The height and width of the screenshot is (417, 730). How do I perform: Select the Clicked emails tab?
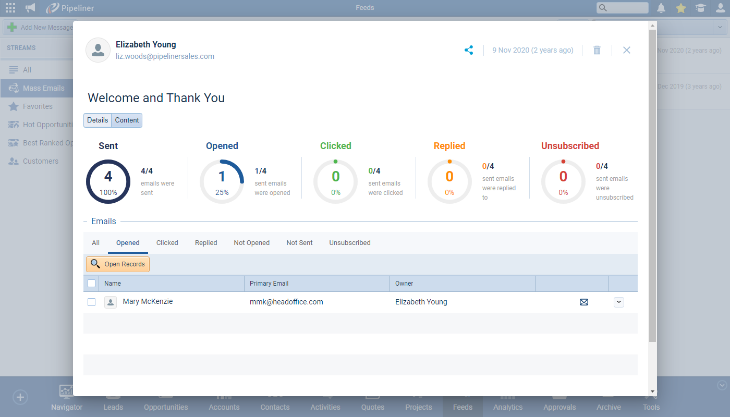pos(167,242)
